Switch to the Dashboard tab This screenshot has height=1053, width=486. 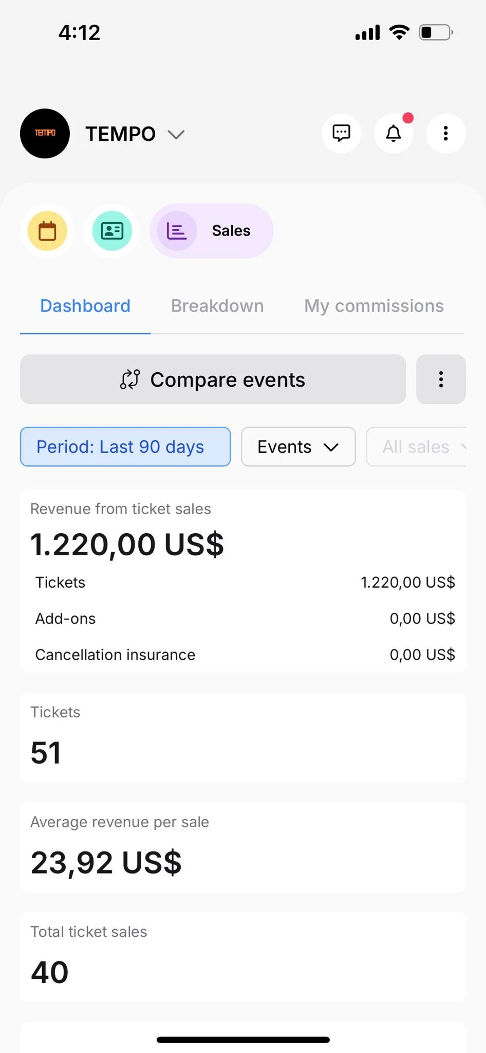tap(85, 306)
